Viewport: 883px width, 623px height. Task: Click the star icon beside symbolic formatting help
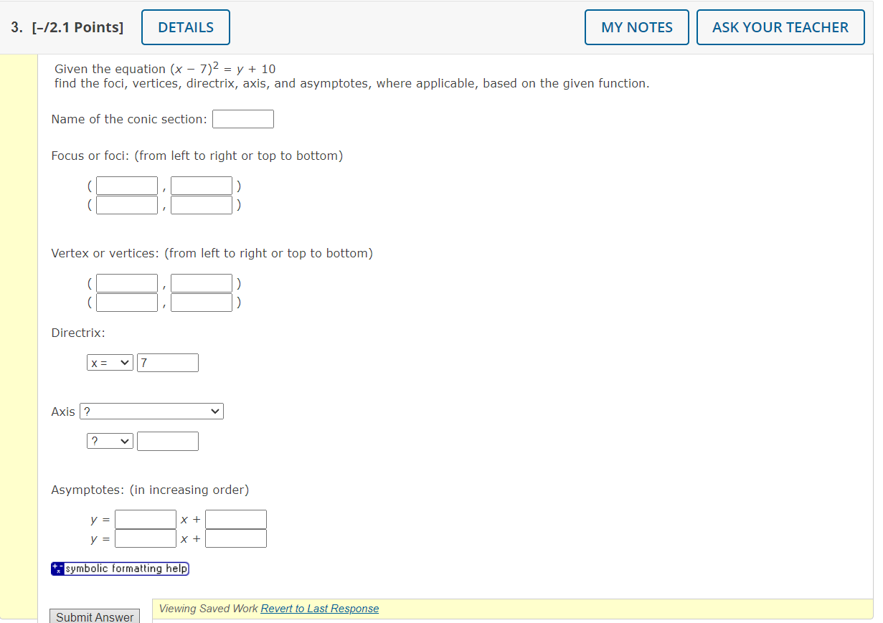pos(57,568)
